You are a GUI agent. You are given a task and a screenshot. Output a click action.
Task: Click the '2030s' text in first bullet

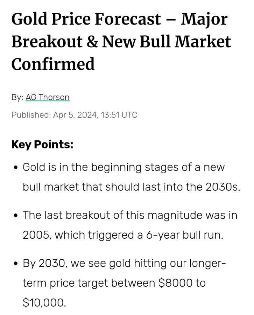(x=222, y=187)
